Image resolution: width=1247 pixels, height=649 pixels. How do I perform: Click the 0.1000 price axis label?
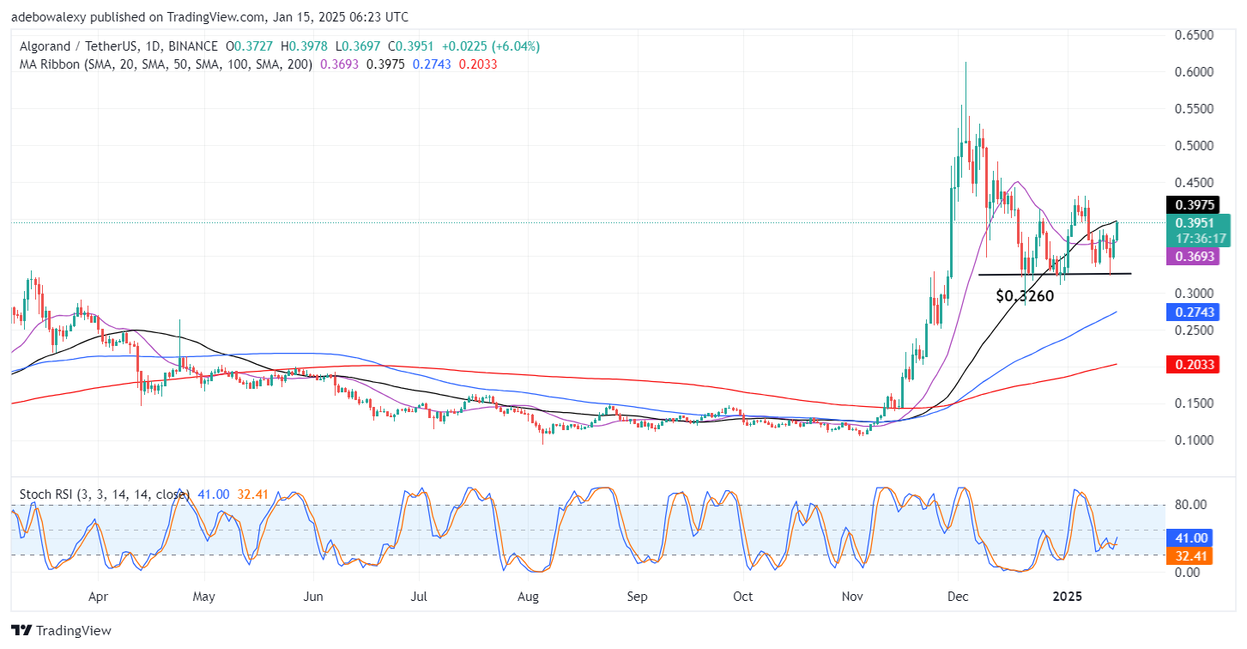pos(1194,440)
